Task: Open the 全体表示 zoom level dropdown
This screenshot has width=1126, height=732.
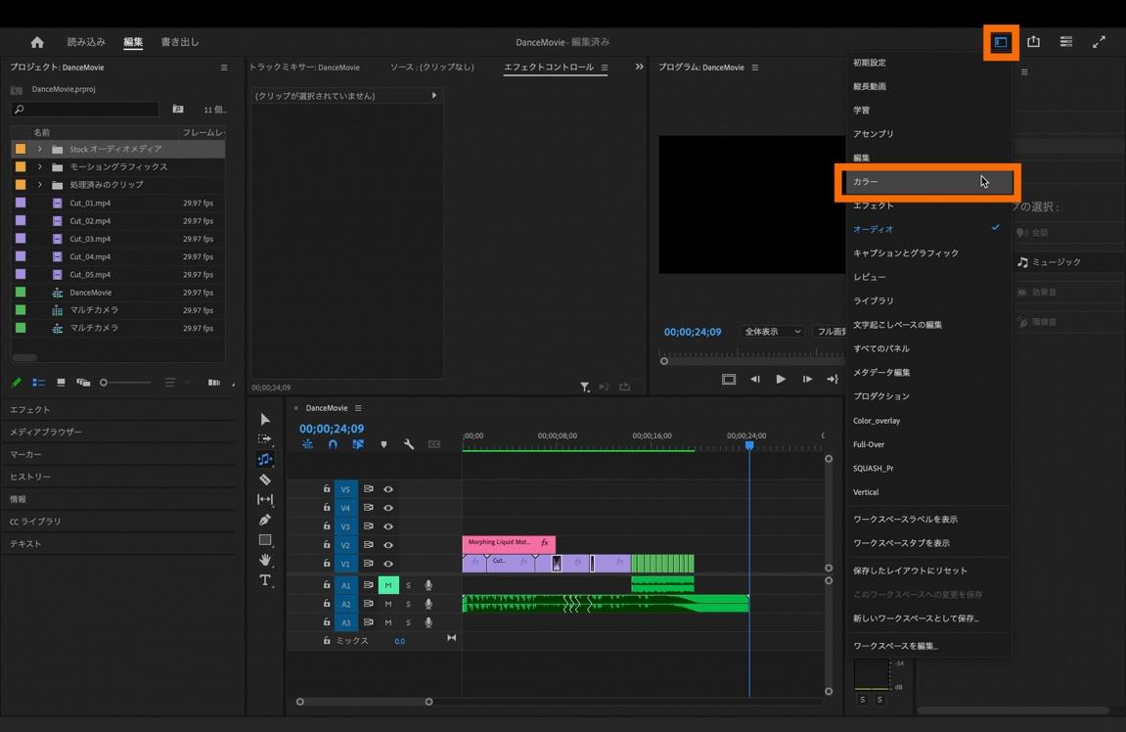Action: click(x=772, y=332)
